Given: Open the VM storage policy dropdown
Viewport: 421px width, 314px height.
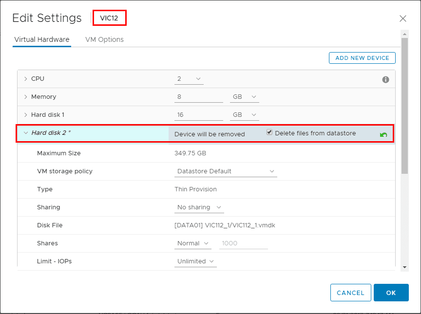Looking at the screenshot, I should (x=226, y=171).
